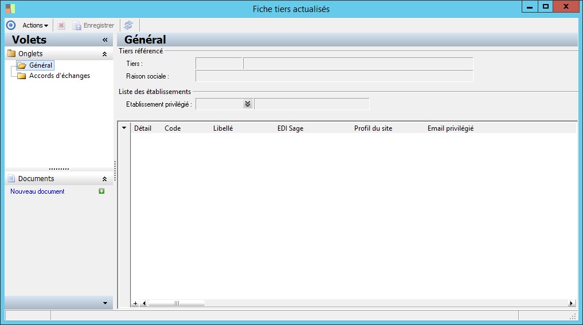Click the Etablissement privilégié description field

[312, 104]
